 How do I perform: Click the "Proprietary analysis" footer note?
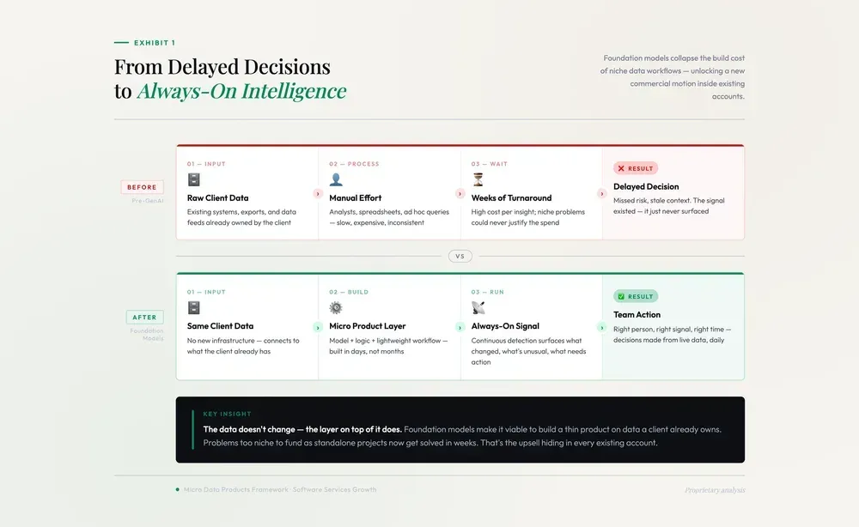715,490
